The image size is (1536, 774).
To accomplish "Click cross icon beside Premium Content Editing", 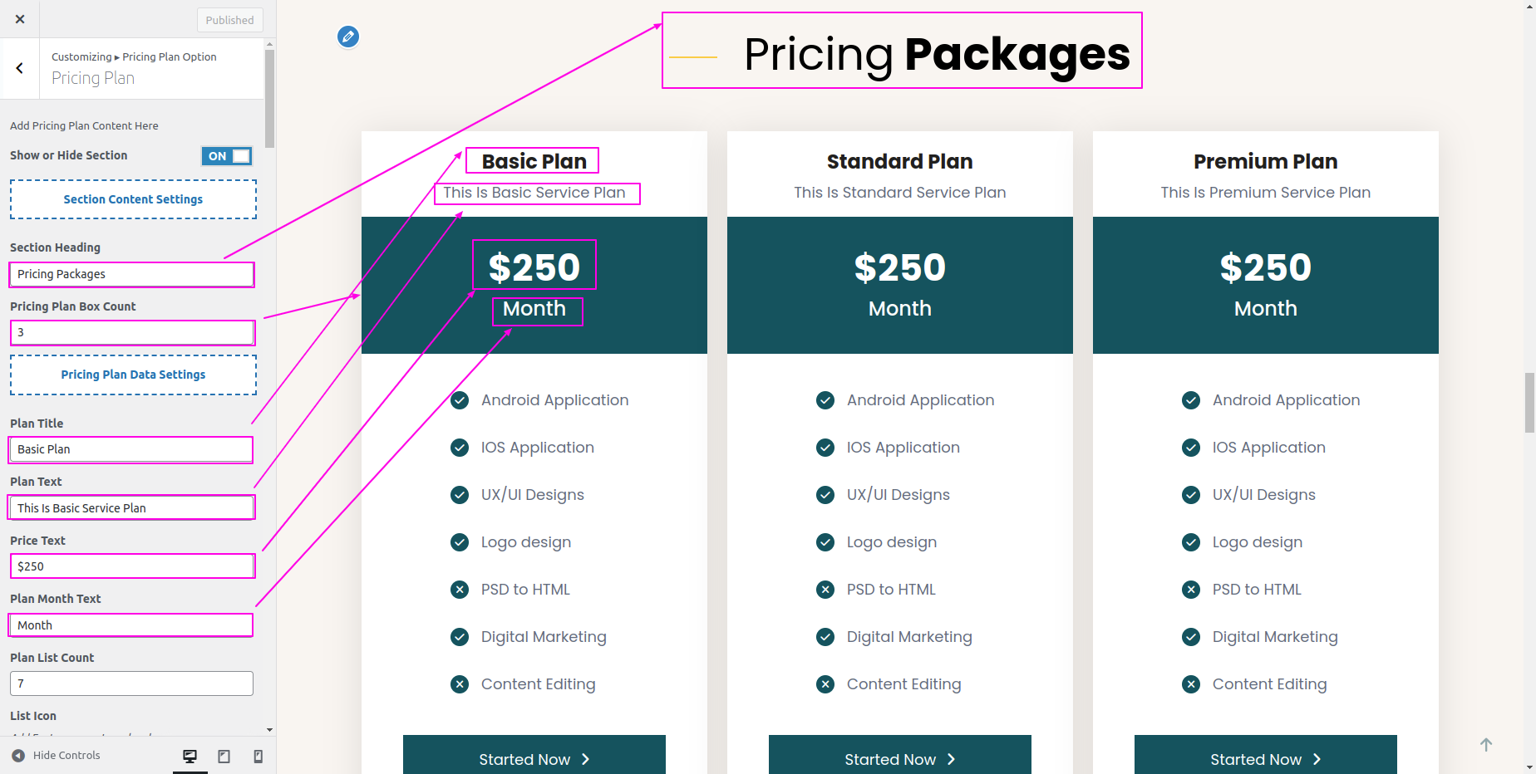I will pos(1191,684).
